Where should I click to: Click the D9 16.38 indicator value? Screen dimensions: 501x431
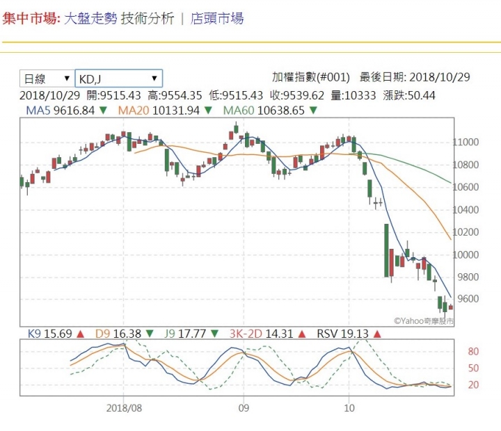click(x=118, y=334)
